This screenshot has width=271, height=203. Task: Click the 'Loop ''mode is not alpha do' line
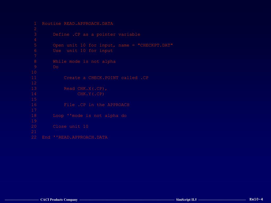[90, 116]
